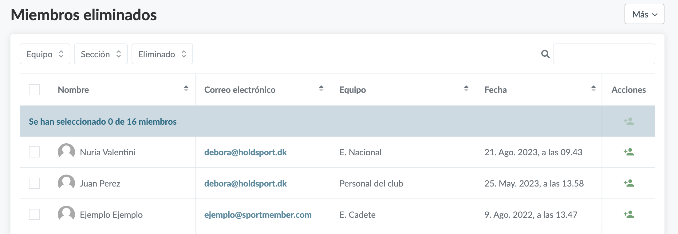Restore member Ejemplo Ejemplo icon
Image resolution: width=678 pixels, height=234 pixels.
tap(629, 214)
